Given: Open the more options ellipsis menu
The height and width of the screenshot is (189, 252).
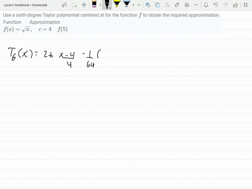Looking at the screenshot, I should click(x=196, y=5).
